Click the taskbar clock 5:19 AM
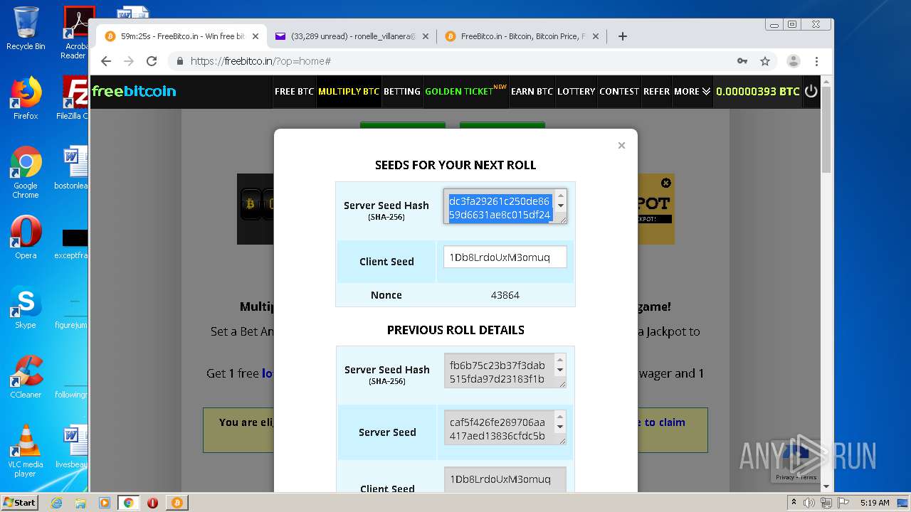Image resolution: width=911 pixels, height=512 pixels. (875, 503)
